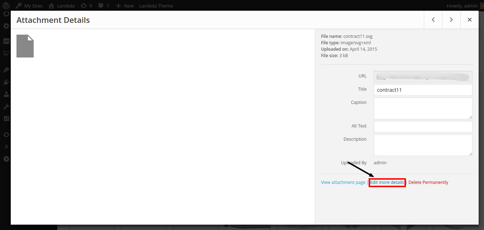Image resolution: width=484 pixels, height=230 pixels.
Task: Click the Collapse menu arrow in the sidebar
Action: [6, 159]
